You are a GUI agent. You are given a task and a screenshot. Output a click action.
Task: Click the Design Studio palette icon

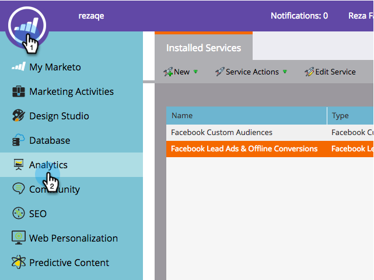19,116
